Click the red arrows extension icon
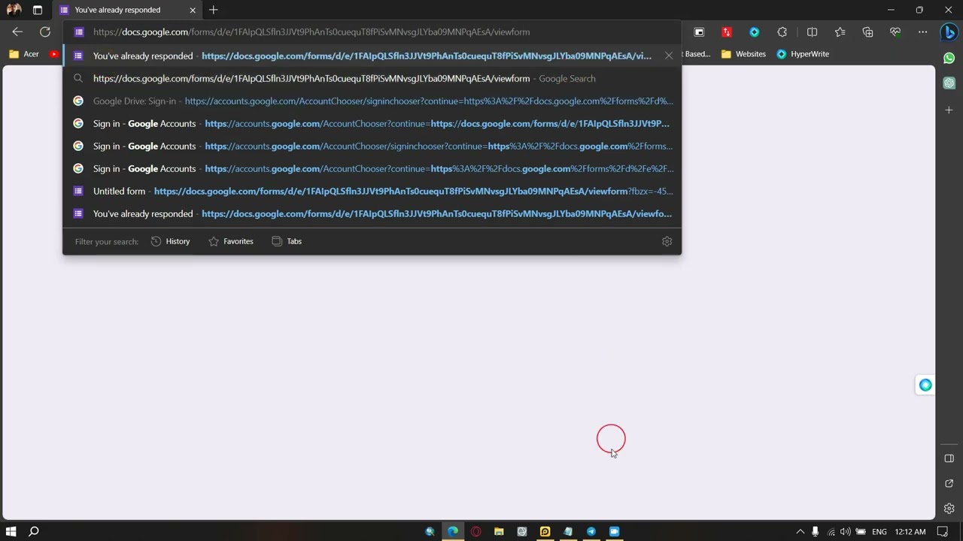 coord(727,32)
